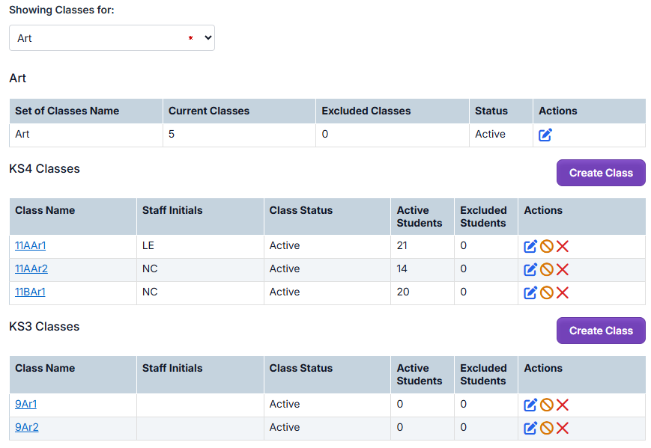Delete class 11AAr2 with red X
This screenshot has height=448, width=651.
(x=563, y=269)
